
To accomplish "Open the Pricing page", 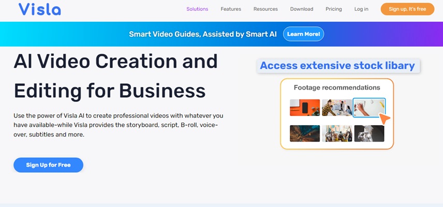I will click(334, 9).
